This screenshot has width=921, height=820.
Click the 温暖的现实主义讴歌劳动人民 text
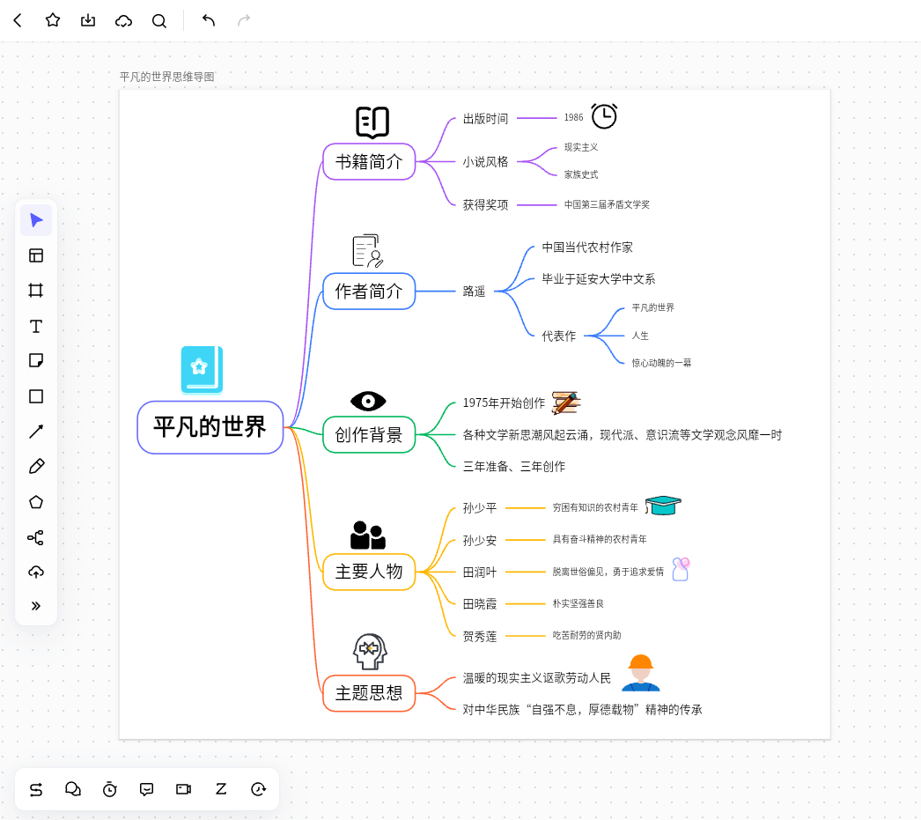537,678
